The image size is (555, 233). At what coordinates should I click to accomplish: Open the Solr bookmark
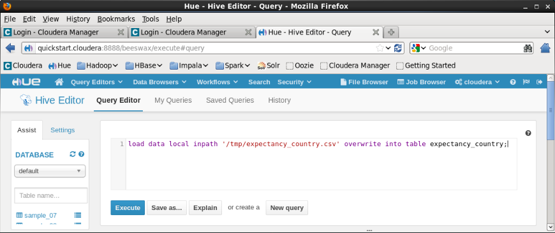pyautogui.click(x=269, y=66)
